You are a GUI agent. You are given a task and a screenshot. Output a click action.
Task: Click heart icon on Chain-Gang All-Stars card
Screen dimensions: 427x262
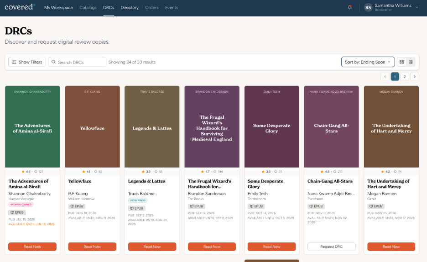tap(335, 171)
